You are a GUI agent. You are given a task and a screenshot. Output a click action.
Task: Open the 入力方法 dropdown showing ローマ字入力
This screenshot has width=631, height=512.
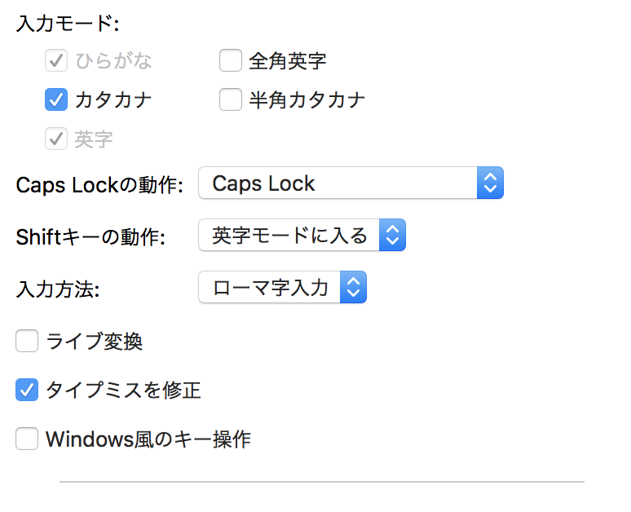(x=271, y=287)
